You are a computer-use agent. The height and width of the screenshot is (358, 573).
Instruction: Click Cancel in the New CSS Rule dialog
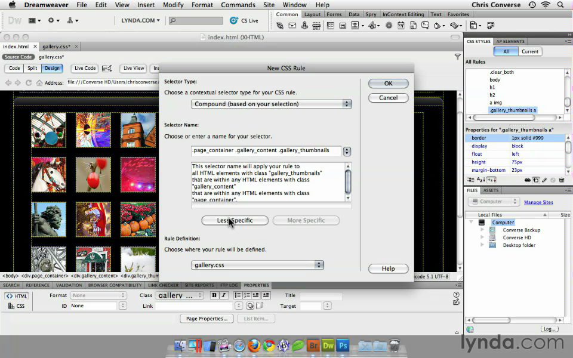click(388, 97)
